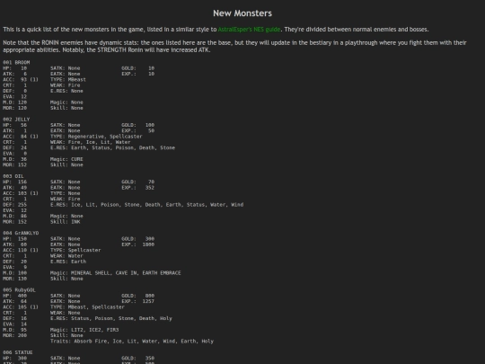This screenshot has width=485, height=364.
Task: Select the '006 STATUE' monster entry name
Action: point(18,352)
